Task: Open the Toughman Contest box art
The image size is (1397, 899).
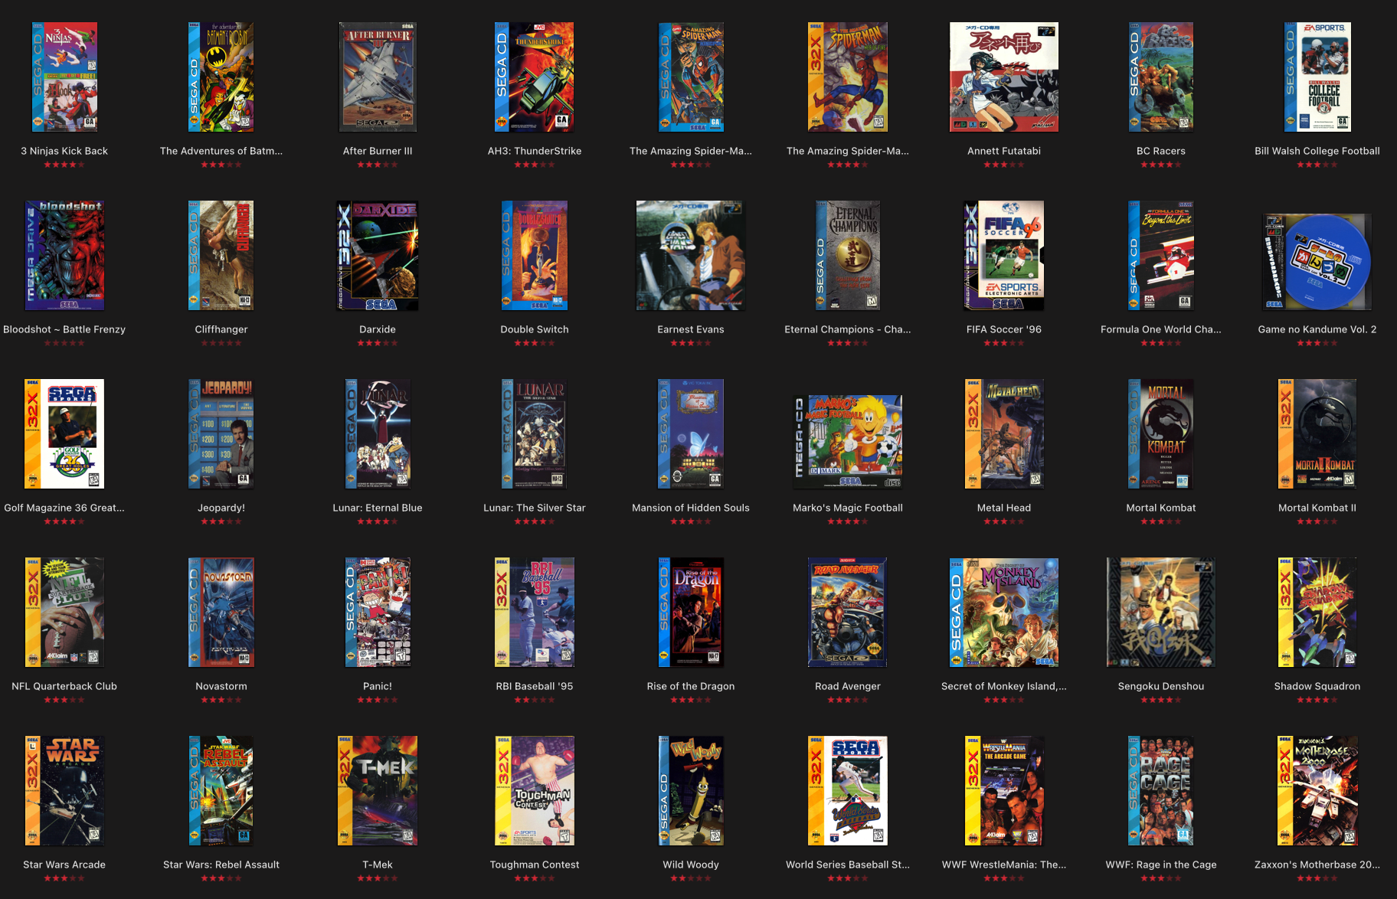Action: 535,790
